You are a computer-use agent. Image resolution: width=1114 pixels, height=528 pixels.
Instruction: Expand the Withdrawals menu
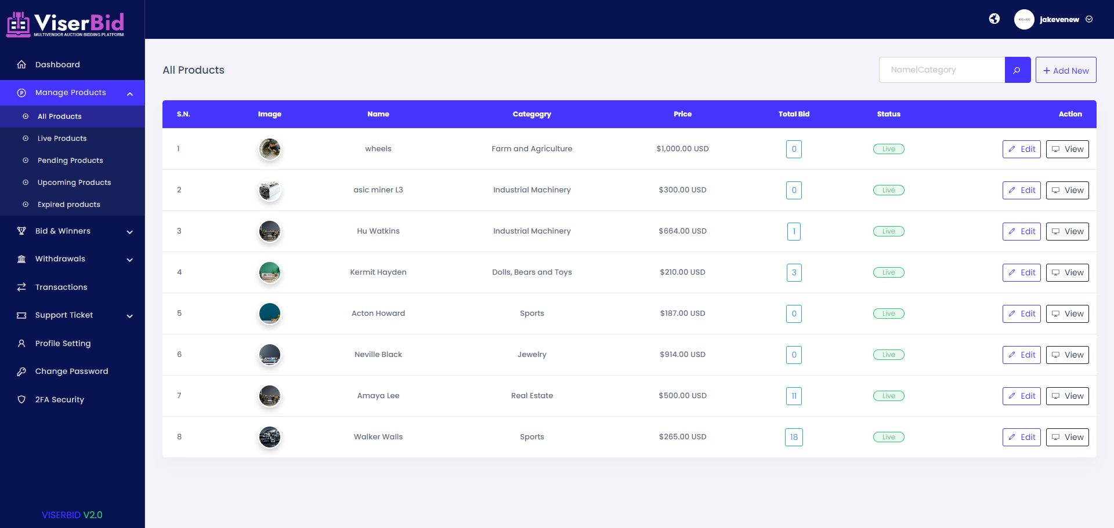[72, 259]
